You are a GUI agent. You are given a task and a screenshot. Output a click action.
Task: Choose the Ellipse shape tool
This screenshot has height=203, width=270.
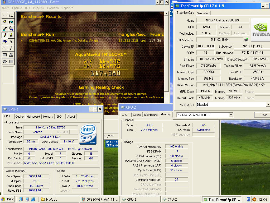(5, 61)
